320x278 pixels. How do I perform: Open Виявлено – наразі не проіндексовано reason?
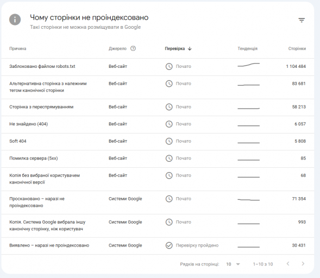pos(49,245)
